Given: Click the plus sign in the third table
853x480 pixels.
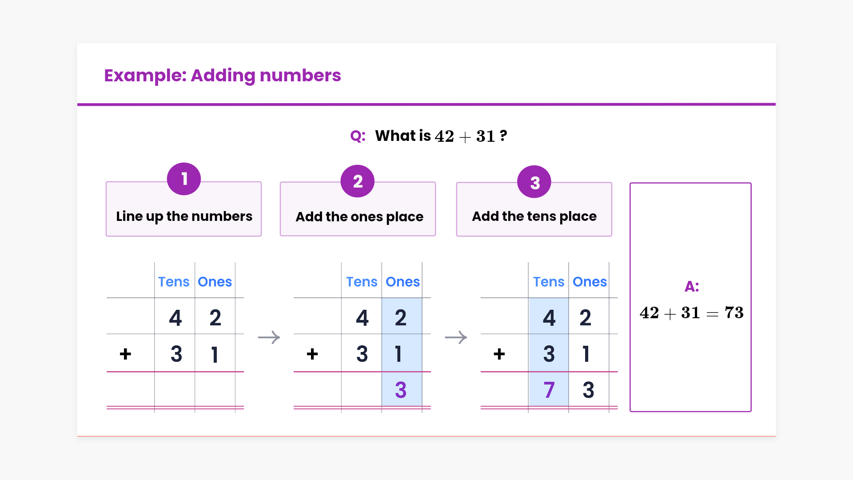Looking at the screenshot, I should pos(499,354).
